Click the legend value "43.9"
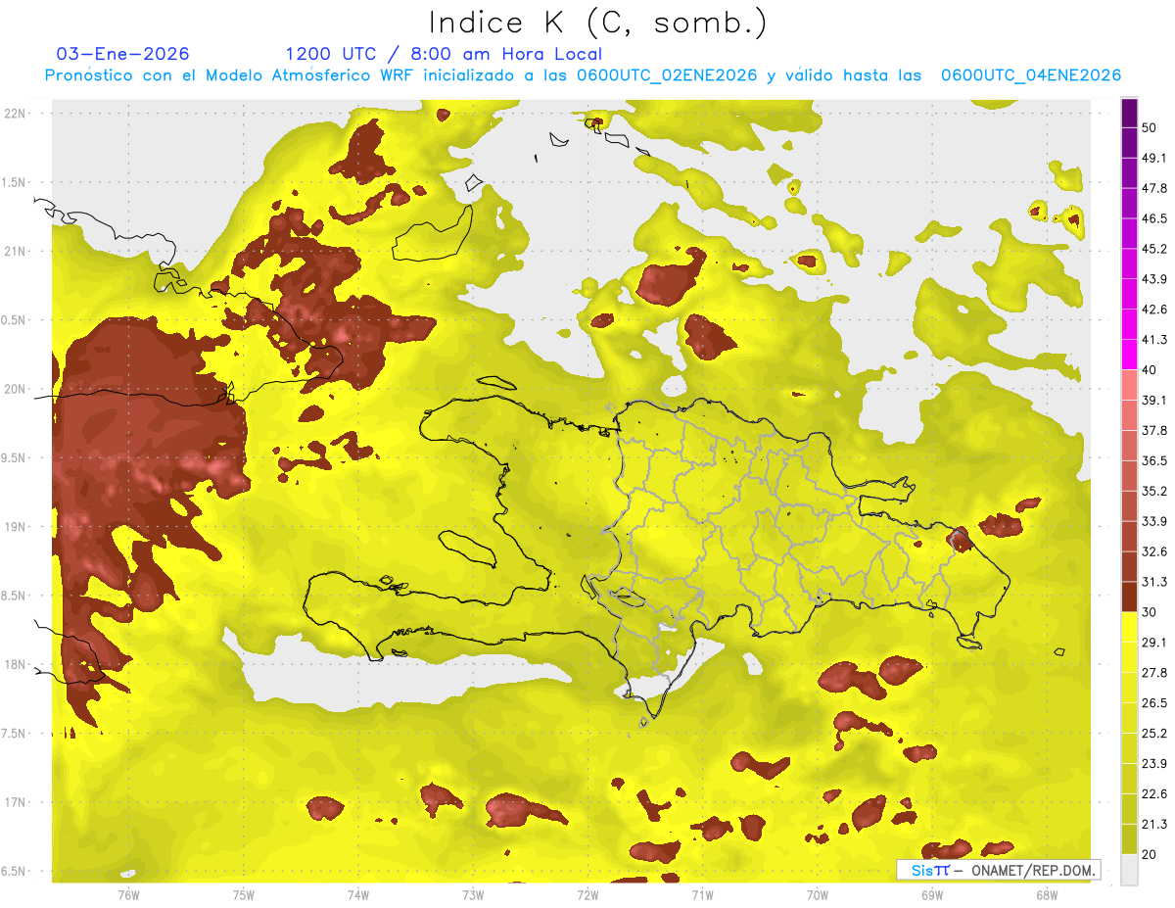This screenshot has width=1175, height=908. [1155, 280]
